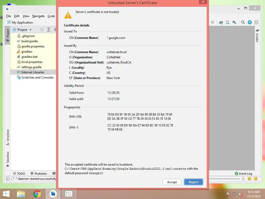Click the happy smiley feedback icon

(x=249, y=179)
